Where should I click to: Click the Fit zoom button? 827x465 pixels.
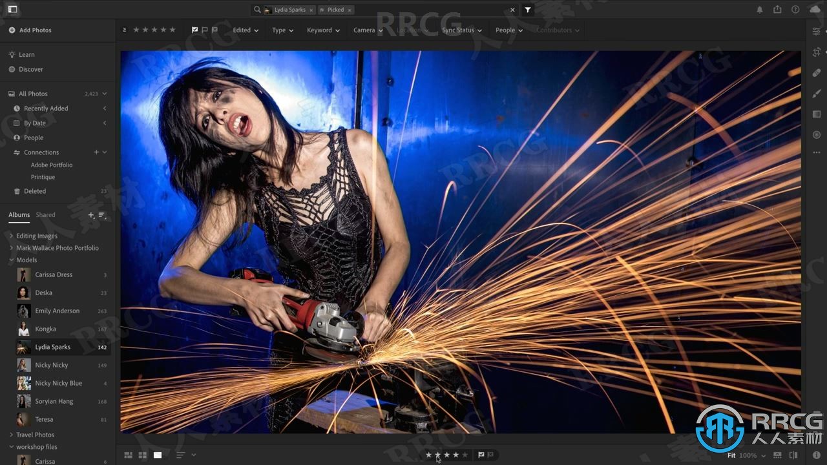click(x=731, y=455)
